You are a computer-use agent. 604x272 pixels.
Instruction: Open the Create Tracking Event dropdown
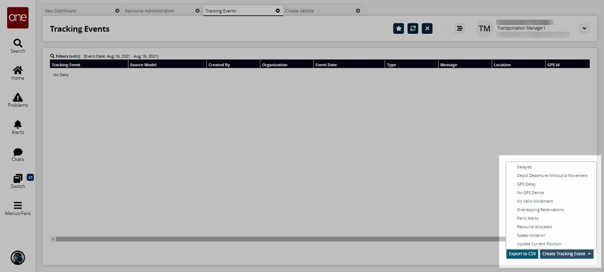point(567,254)
